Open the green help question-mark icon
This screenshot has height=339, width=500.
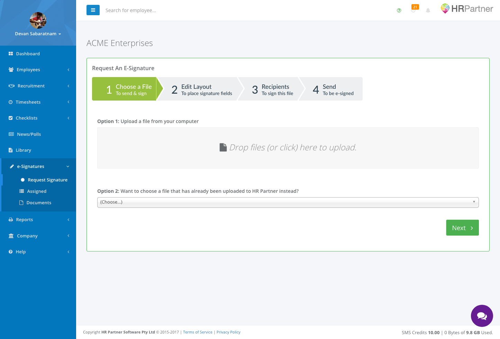[x=399, y=10]
